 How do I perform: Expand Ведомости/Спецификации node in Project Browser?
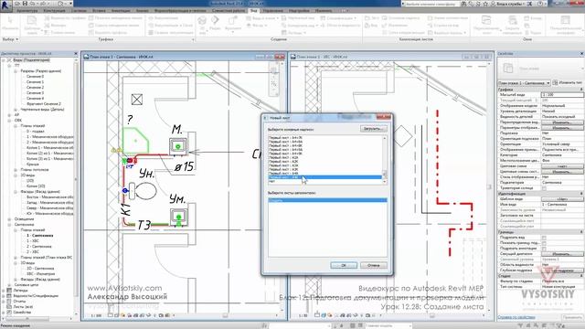click(4, 296)
